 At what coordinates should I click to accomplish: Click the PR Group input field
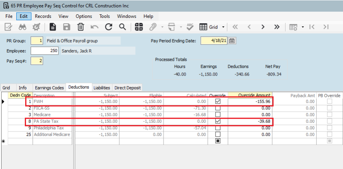point(37,41)
